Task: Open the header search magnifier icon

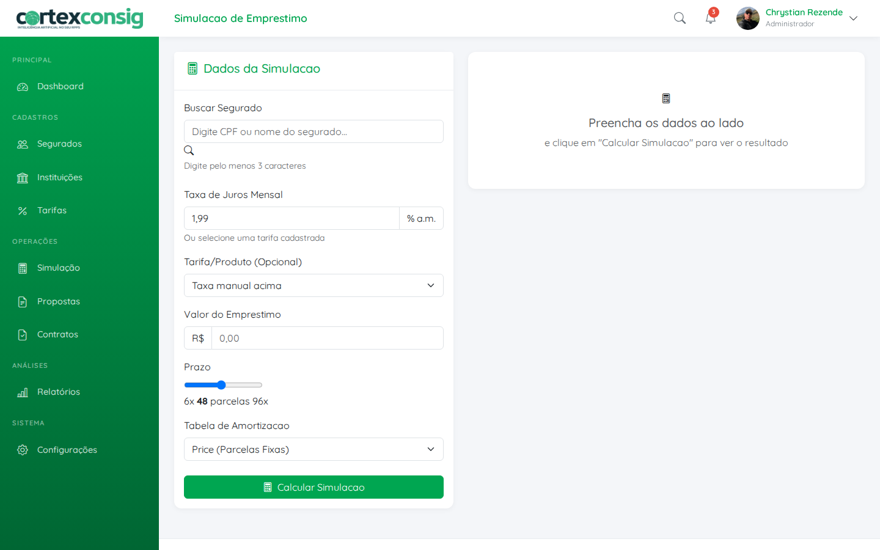Action: 680,18
